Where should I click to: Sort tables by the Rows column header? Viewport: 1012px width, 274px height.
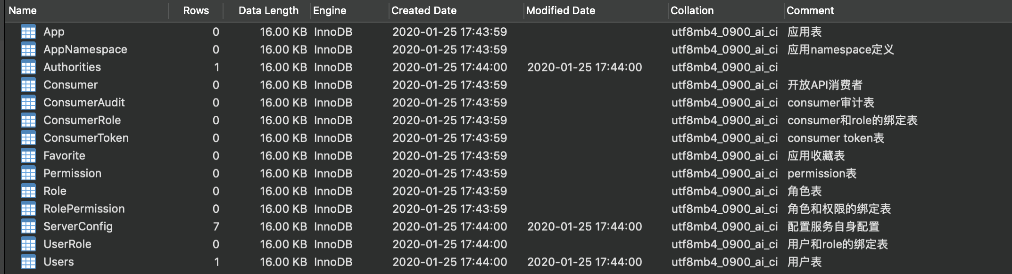(196, 10)
